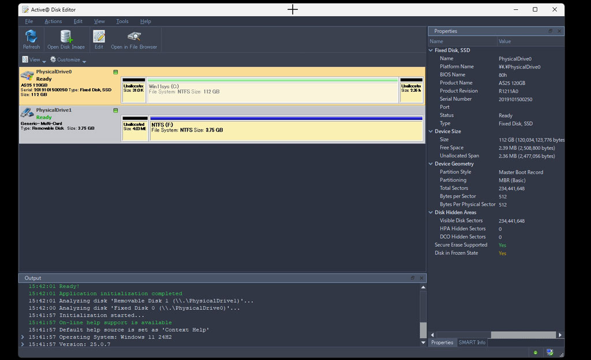Screen dimensions: 591x360
Task: Select the PhysicalDrive1 removable disk icon
Action: click(27, 113)
